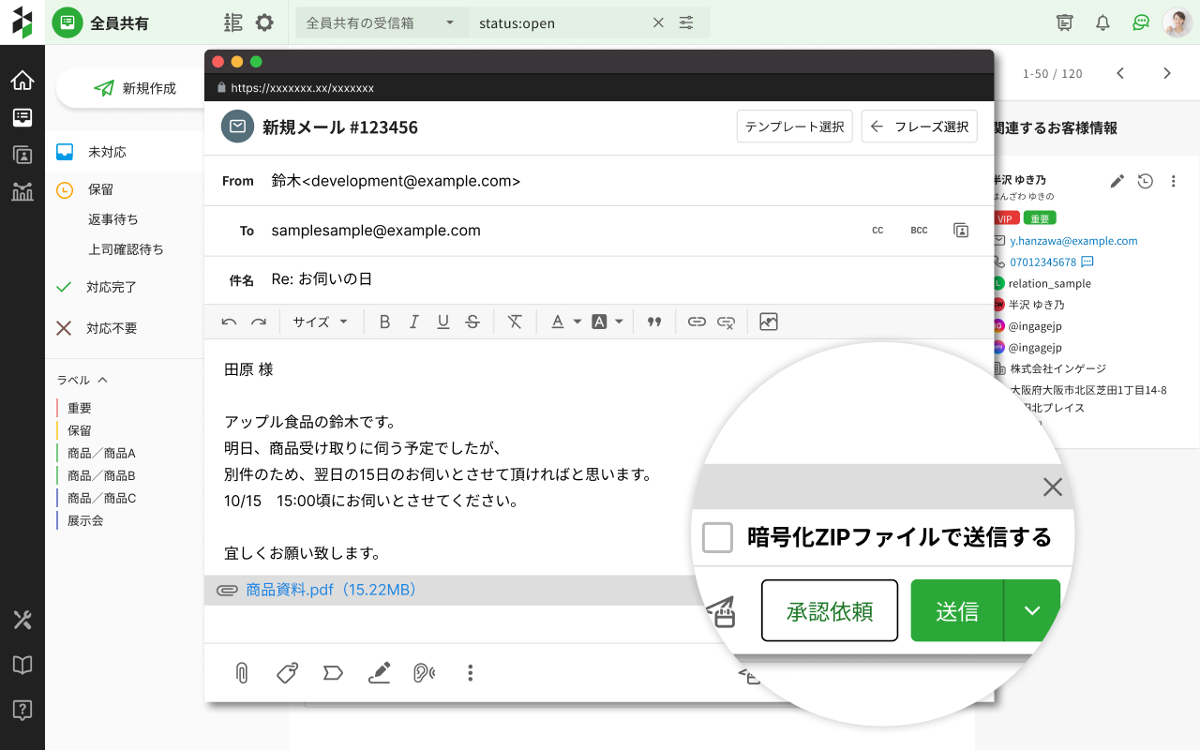Toggle italic formatting
Viewport: 1200px width, 750px height.
[413, 322]
